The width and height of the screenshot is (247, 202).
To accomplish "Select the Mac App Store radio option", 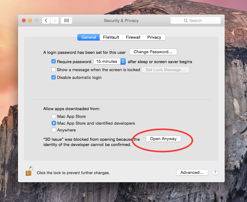I will tap(54, 117).
